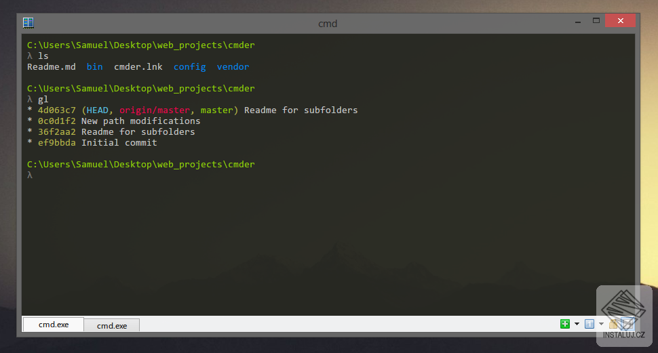Viewport: 658px width, 353px height.
Task: Click the padlock icon in the status bar
Action: coord(613,324)
